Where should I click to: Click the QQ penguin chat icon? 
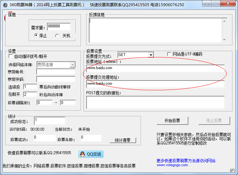(82, 154)
